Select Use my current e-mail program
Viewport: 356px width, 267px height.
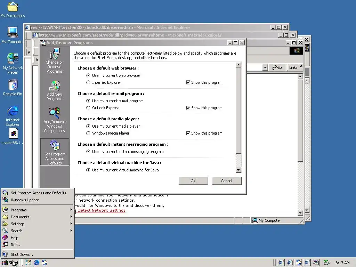[x=88, y=100]
